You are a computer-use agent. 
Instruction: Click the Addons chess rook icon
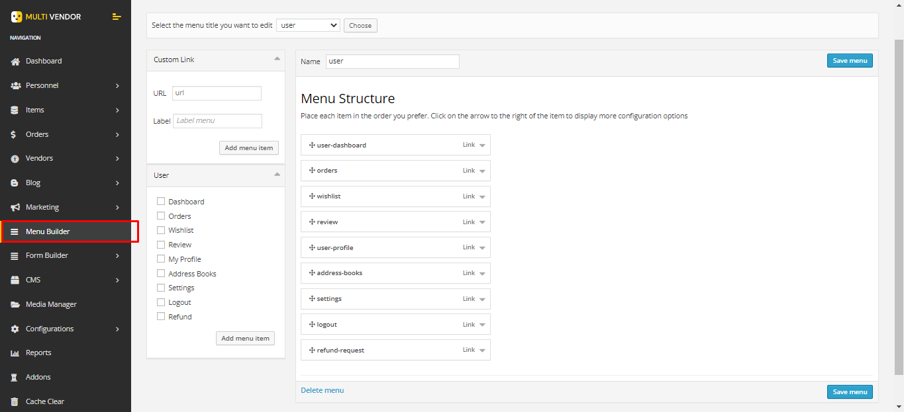point(15,378)
